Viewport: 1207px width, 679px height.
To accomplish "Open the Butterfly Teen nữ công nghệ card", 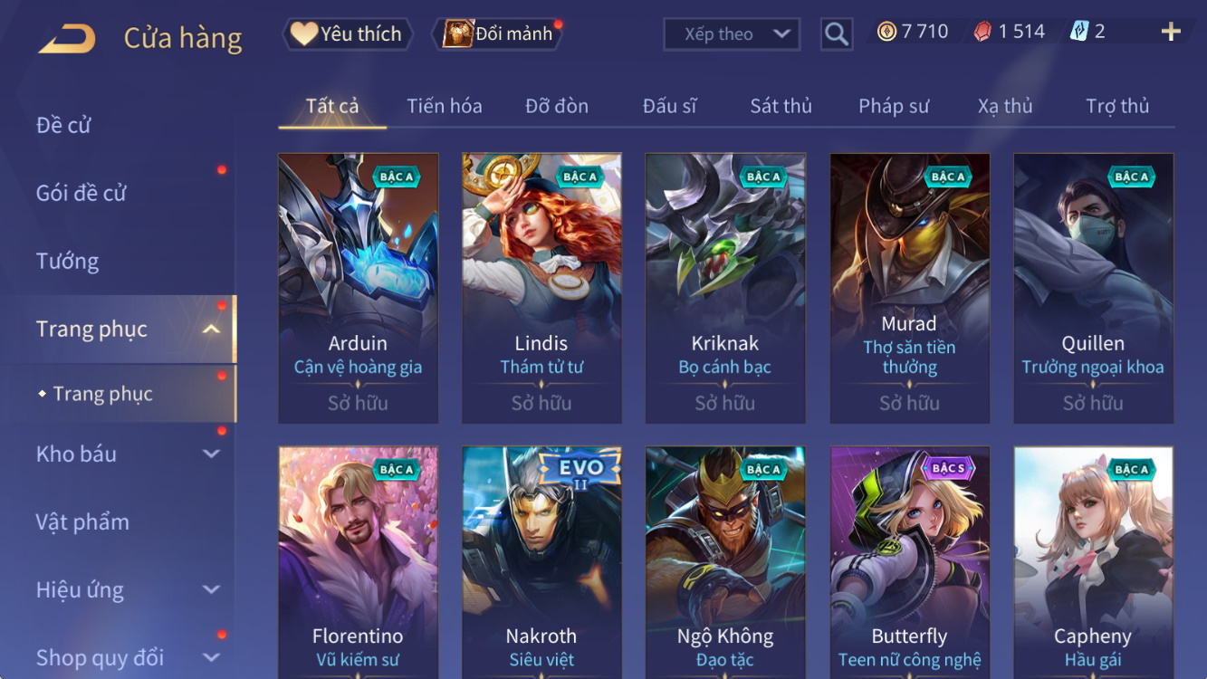I will 910,562.
